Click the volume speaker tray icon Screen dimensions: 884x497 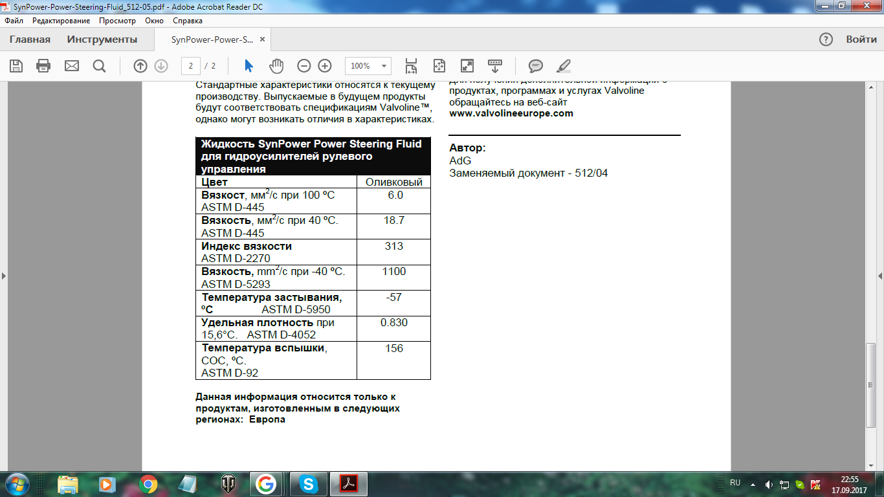point(769,484)
